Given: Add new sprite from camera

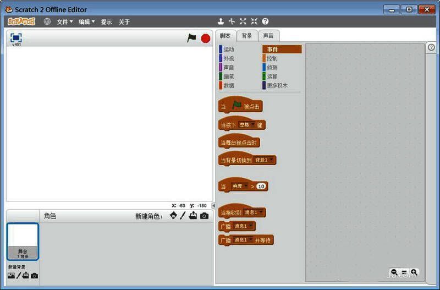Looking at the screenshot, I should pos(204,216).
